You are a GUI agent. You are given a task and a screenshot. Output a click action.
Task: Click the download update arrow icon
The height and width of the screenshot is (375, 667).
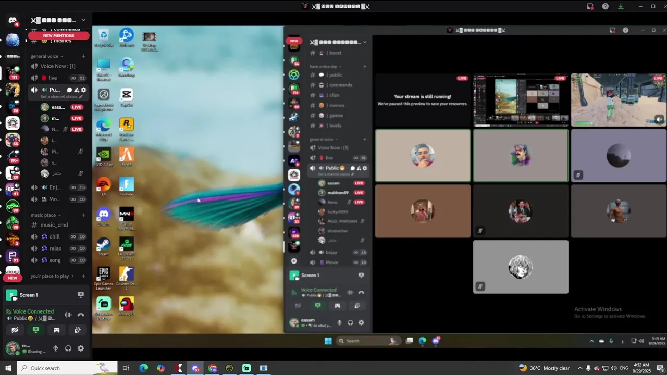point(621,6)
